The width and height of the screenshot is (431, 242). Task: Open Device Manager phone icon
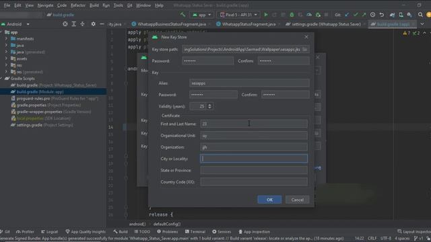401,15
